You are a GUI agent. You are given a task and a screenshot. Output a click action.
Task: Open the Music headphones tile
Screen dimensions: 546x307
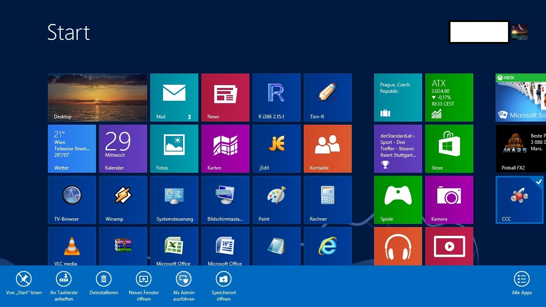point(398,246)
